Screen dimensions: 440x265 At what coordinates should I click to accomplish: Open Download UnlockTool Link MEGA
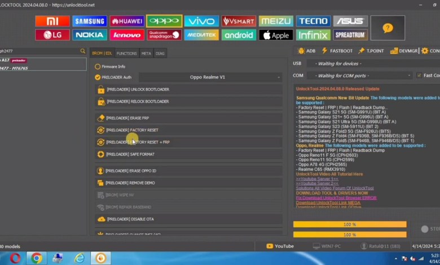tap(328, 202)
